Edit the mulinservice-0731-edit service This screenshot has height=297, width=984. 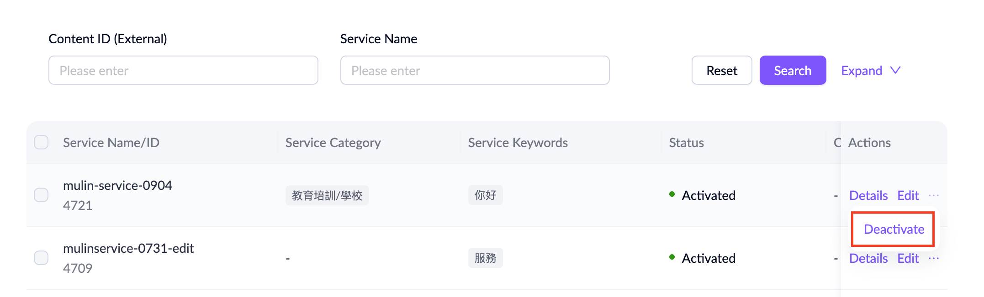click(908, 258)
